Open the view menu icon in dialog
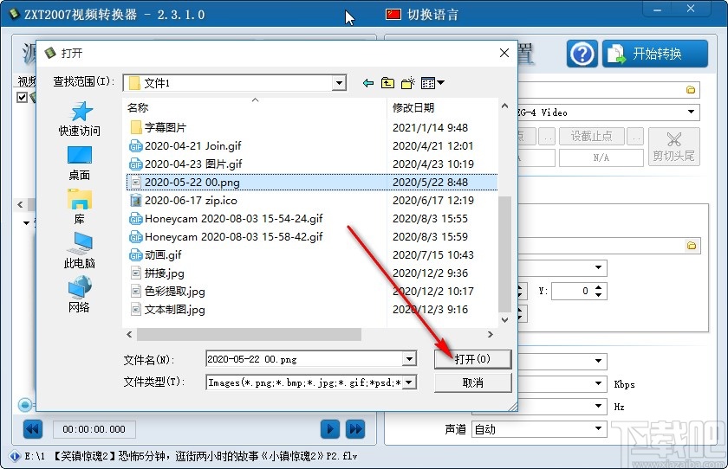 432,83
